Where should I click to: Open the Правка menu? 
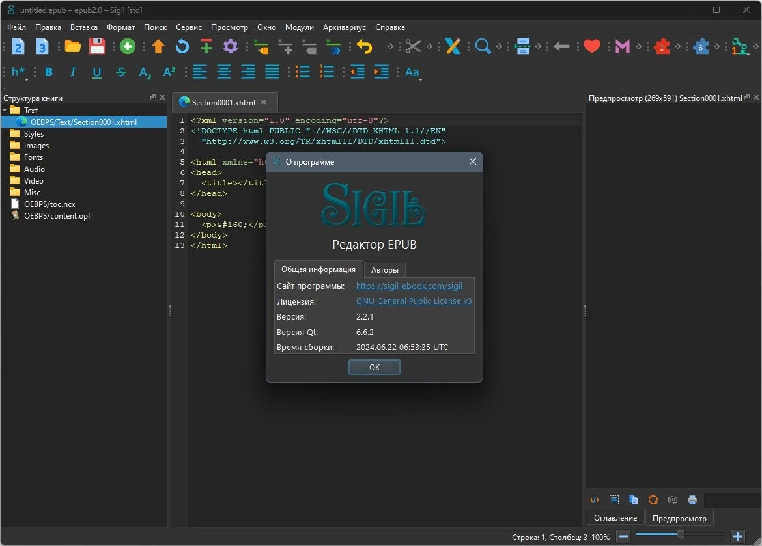(x=48, y=27)
